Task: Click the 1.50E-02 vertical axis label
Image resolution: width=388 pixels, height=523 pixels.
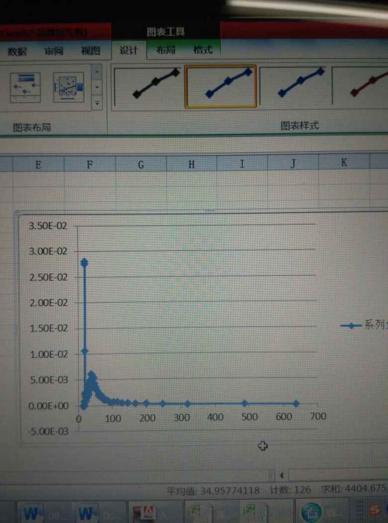Action: point(49,328)
